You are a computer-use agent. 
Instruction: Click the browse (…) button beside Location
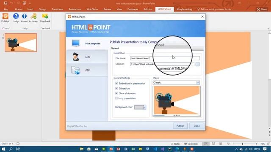pyautogui.click(x=198, y=64)
